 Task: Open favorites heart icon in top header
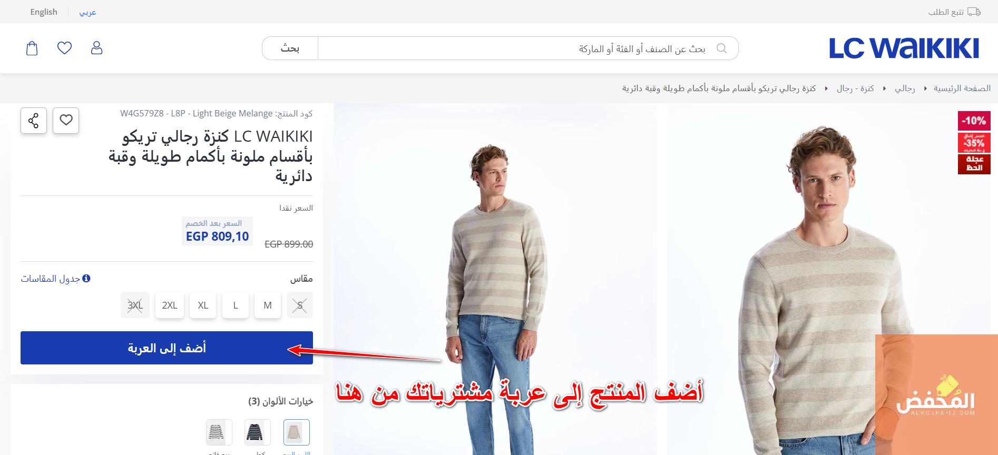click(64, 48)
